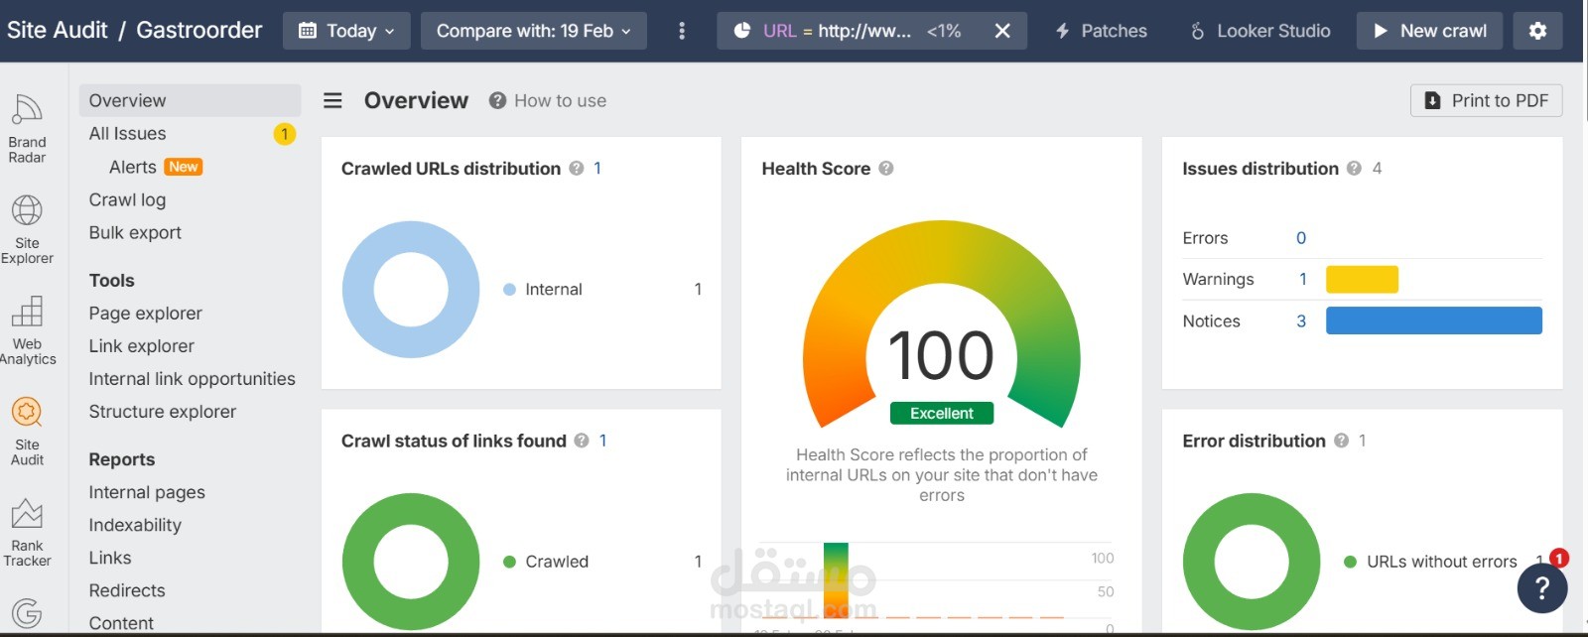Click the Warnings count 1
1588x637 pixels.
click(x=1302, y=280)
